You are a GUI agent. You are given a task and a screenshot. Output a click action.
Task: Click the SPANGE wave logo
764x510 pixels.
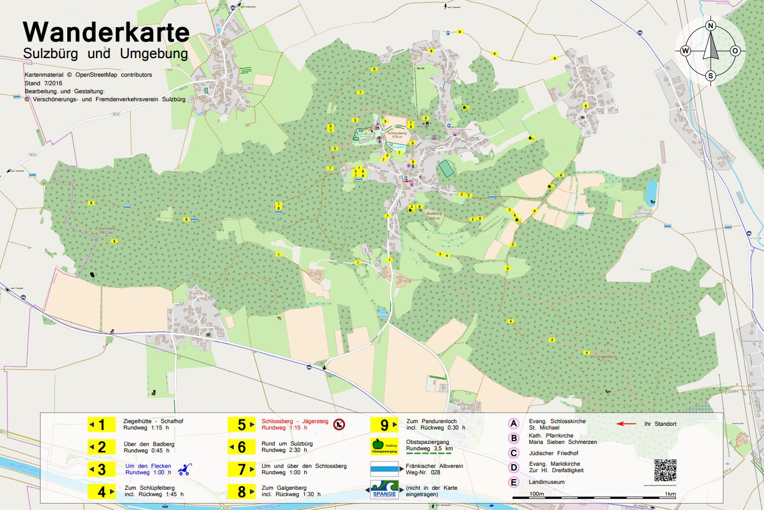384,490
